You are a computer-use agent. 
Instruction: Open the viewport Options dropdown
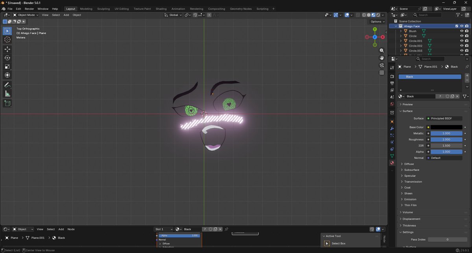377,22
